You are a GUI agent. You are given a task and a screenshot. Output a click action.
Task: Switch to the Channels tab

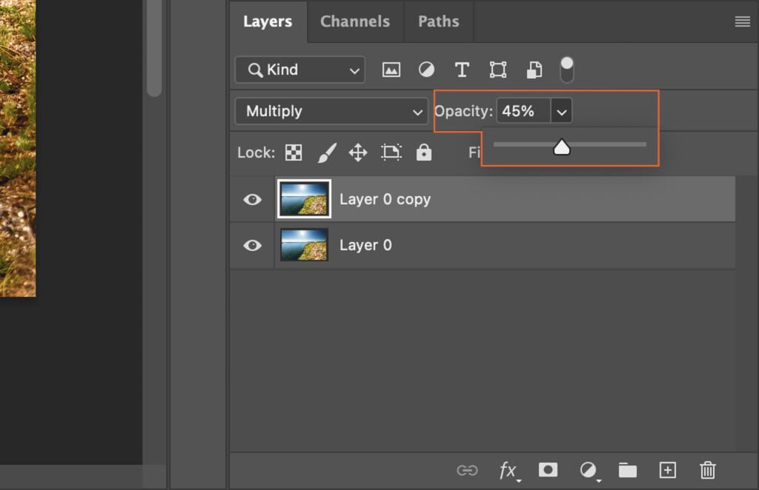click(x=355, y=21)
